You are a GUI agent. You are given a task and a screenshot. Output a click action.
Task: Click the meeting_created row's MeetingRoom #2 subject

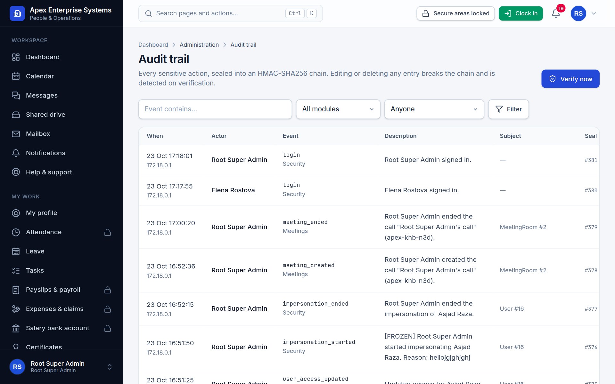coord(523,270)
